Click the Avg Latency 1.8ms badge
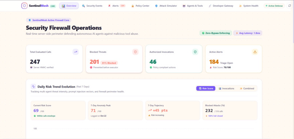The height and width of the screenshot is (139, 294). [x=248, y=33]
